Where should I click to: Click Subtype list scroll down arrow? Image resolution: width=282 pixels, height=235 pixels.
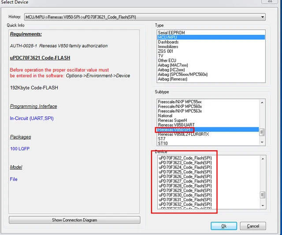point(262,142)
